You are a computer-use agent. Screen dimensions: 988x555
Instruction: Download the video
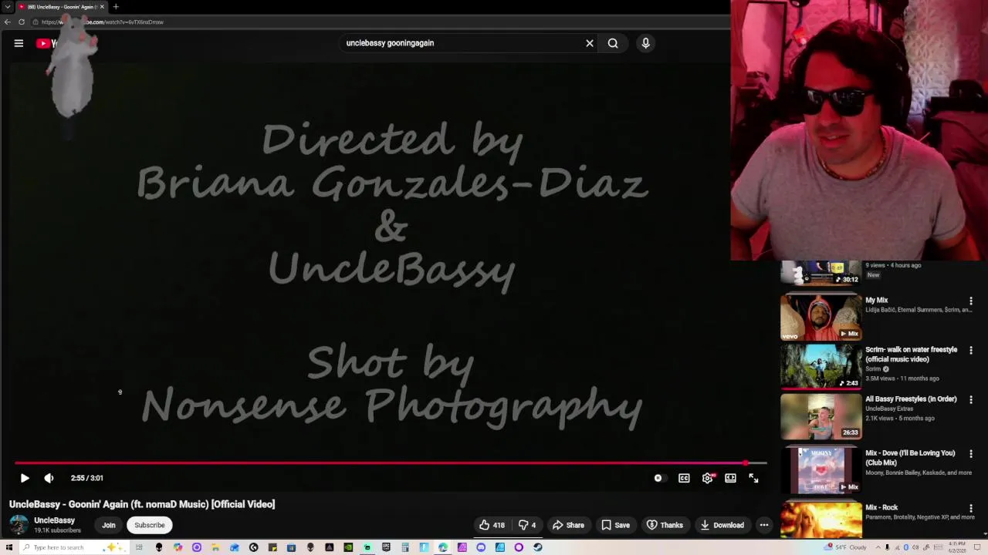click(722, 525)
